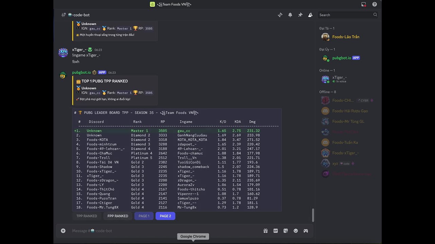Viewport: 435px width, 244px height.
Task: Click RP value 3505 in leaderboard
Action: [x=163, y=131]
